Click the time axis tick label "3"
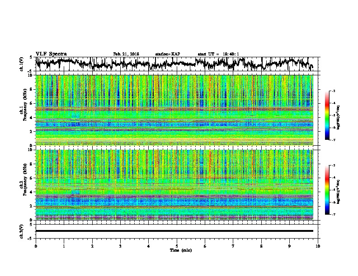 click(120, 246)
